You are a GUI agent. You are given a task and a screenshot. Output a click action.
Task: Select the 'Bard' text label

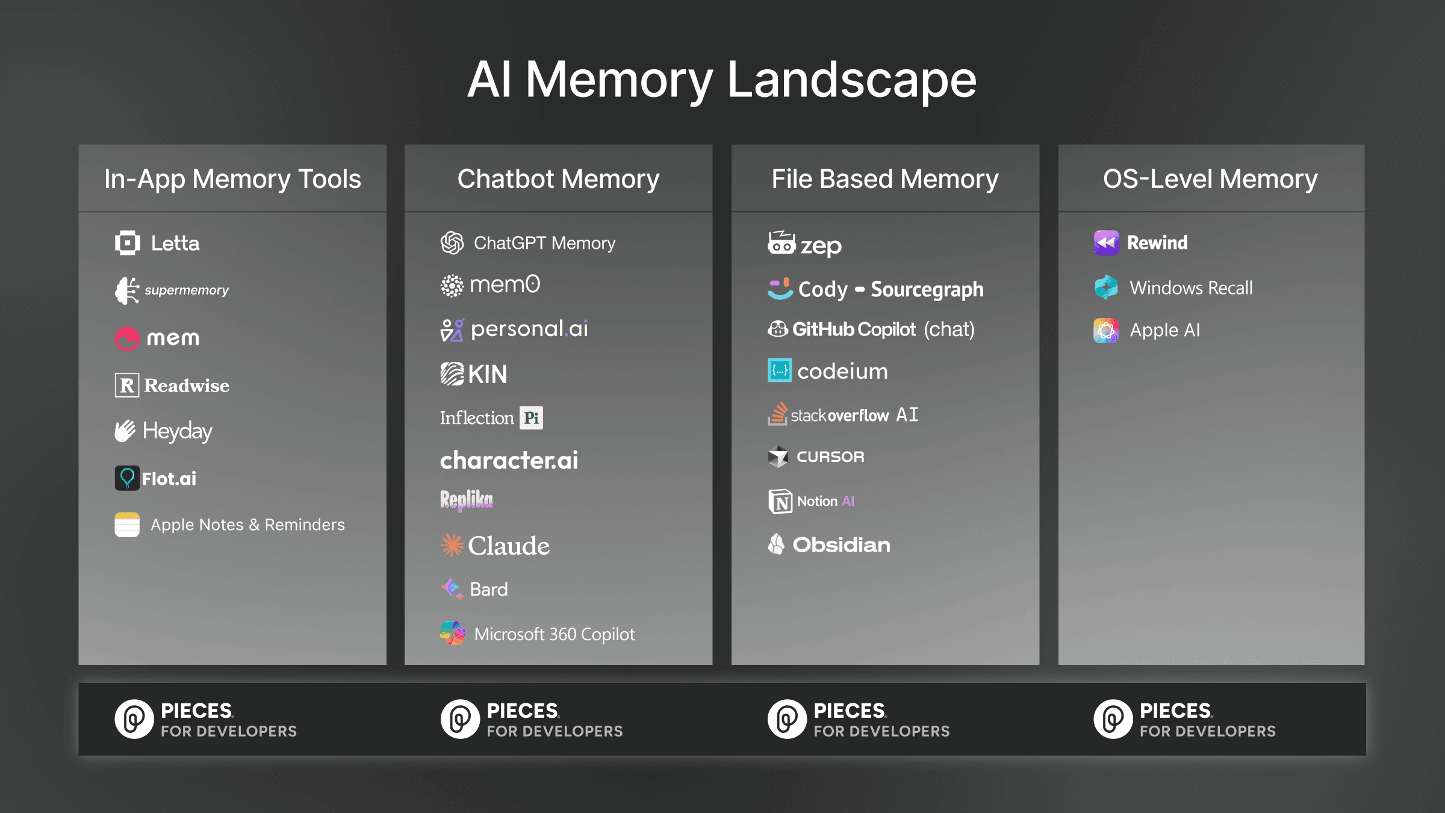coord(488,589)
